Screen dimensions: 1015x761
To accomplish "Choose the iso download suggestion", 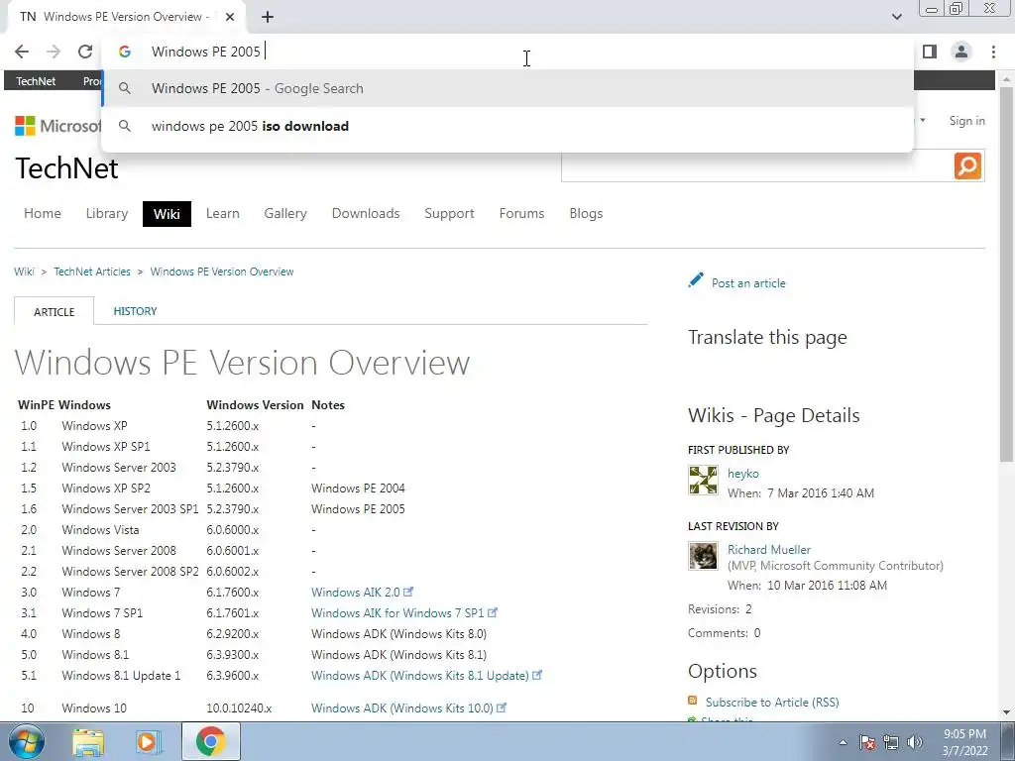I will [x=507, y=126].
